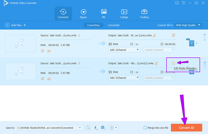Expand format arrow beside first file's M4A icon

click(x=197, y=43)
